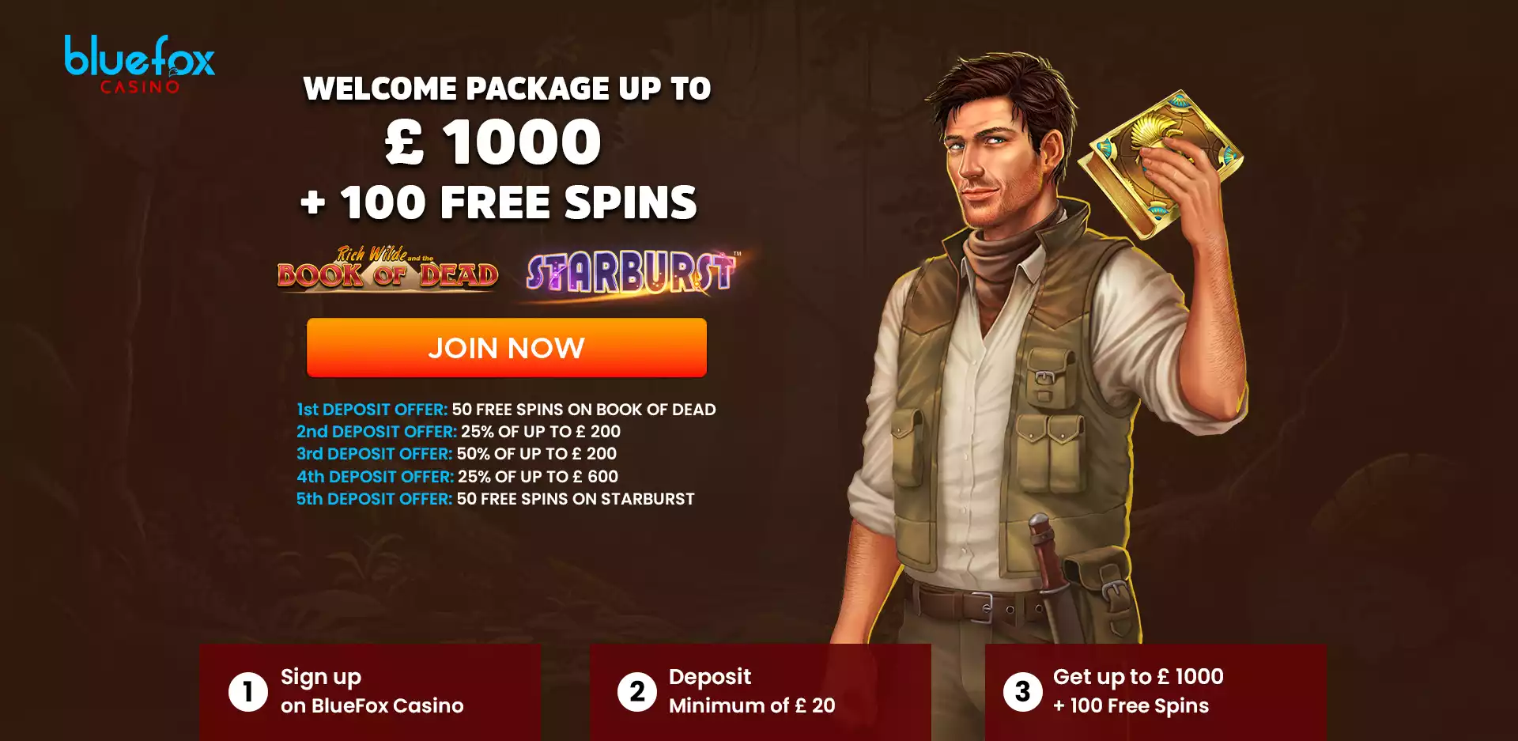This screenshot has height=741, width=1518.
Task: Click the 2nd DEPOSIT OFFER line
Action: (459, 432)
